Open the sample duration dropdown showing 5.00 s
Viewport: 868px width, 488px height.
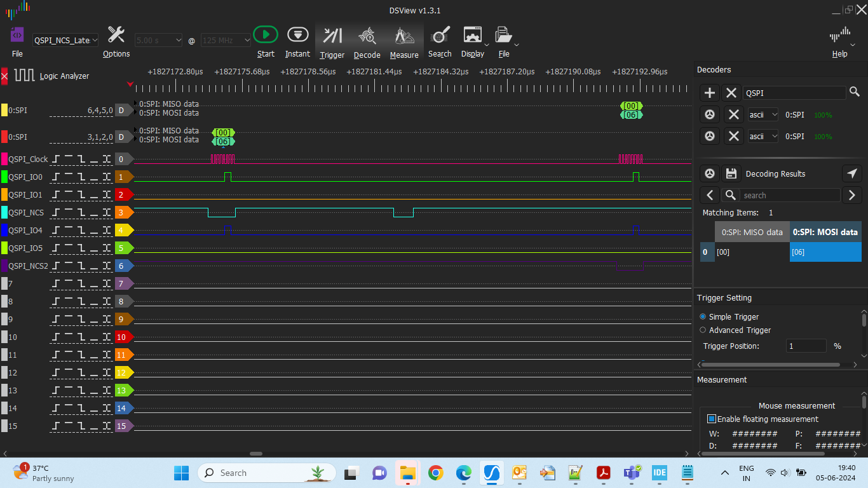[158, 39]
